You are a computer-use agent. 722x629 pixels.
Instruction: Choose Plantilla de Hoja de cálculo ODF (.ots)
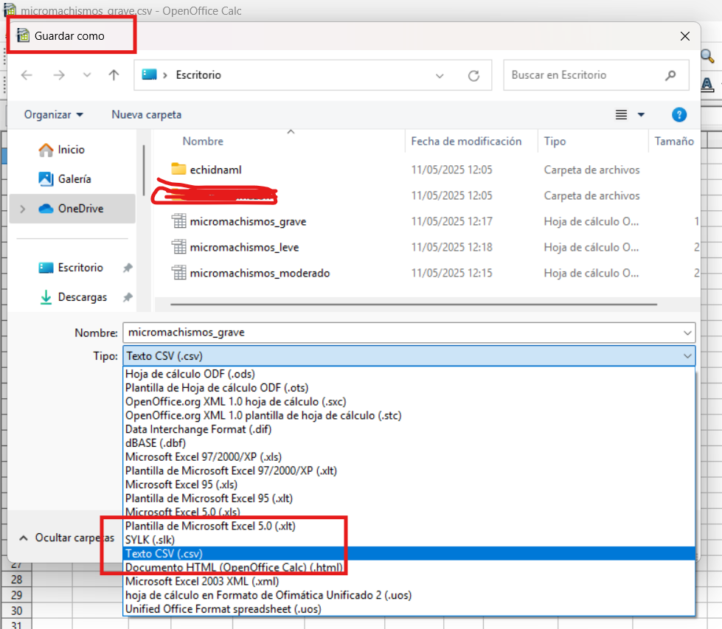click(x=409, y=388)
